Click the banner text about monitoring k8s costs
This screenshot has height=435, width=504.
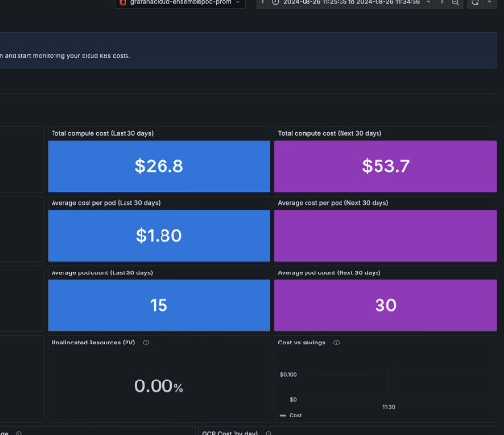(x=65, y=56)
